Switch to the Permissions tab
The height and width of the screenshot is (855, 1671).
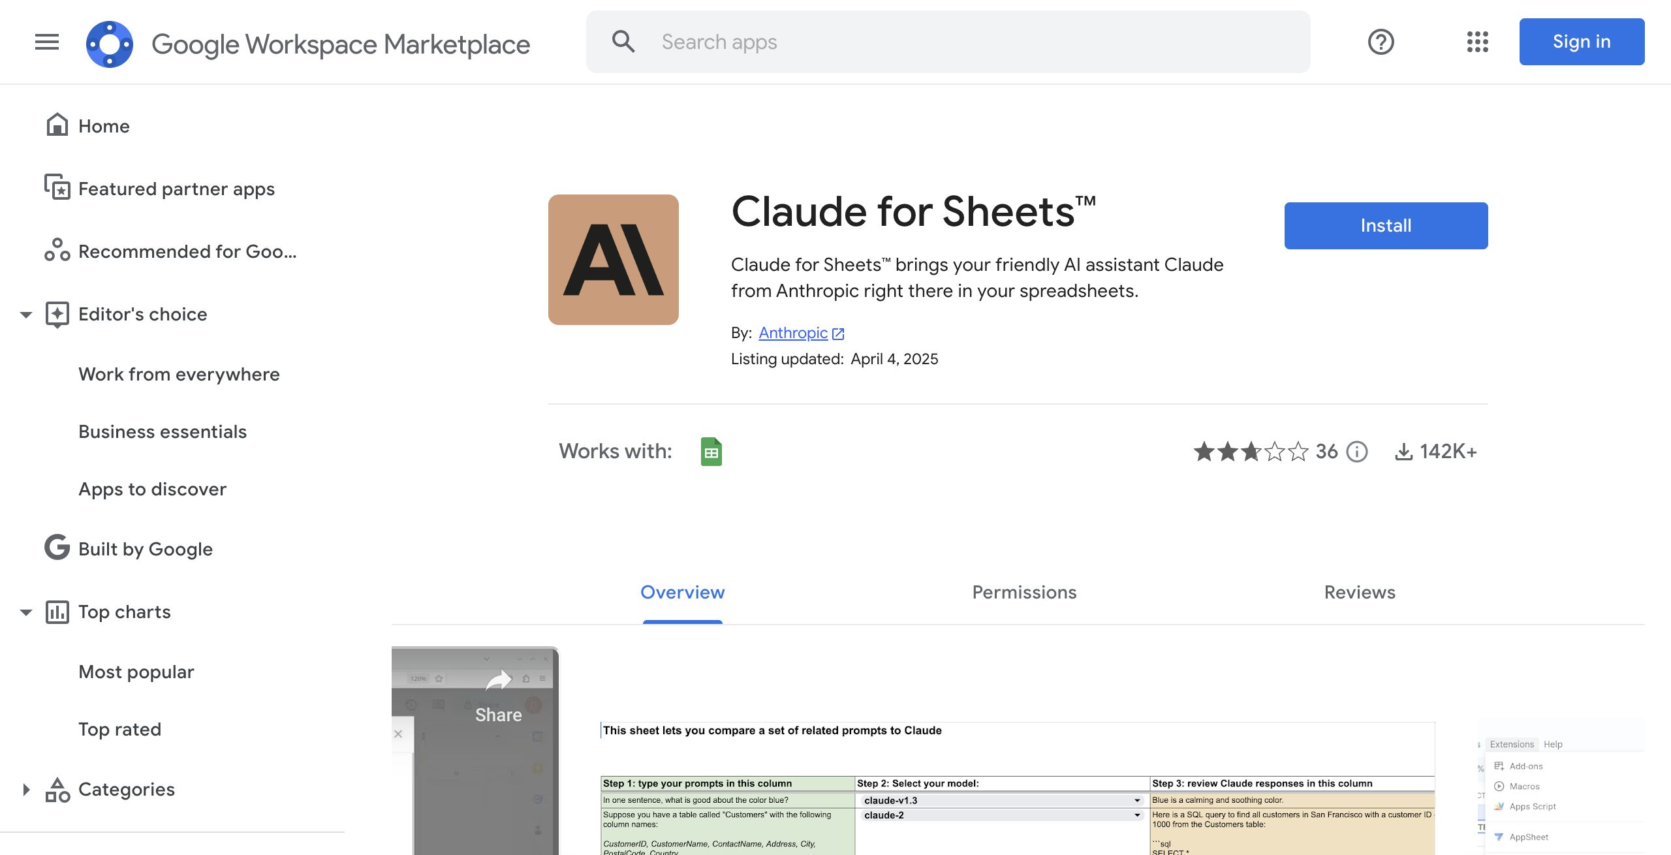click(x=1024, y=592)
